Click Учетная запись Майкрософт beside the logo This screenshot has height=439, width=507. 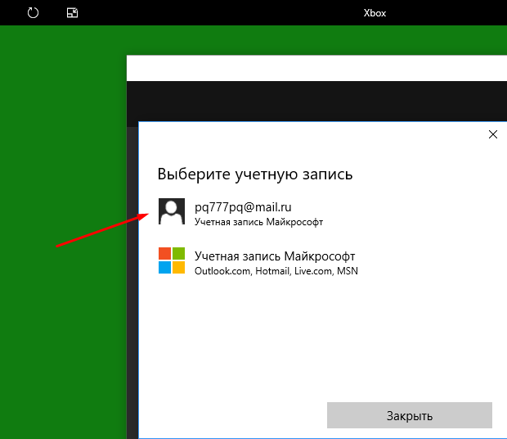coord(275,256)
